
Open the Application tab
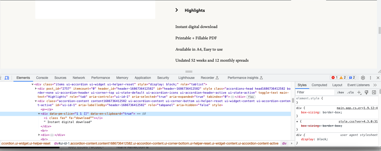point(143,78)
